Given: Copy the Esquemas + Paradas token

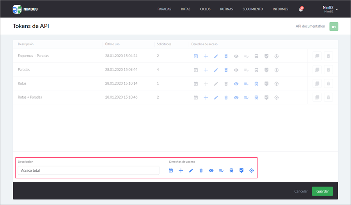Looking at the screenshot, I should click(317, 56).
